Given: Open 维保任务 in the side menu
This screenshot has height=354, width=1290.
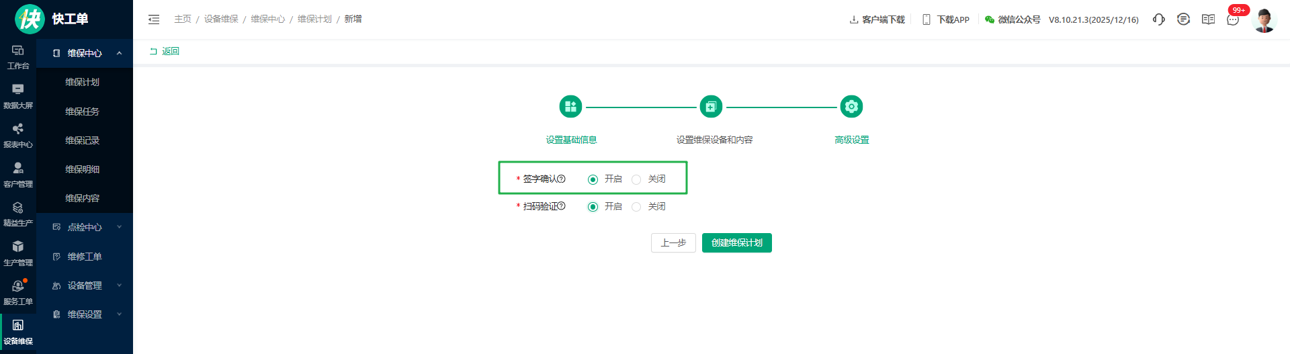Looking at the screenshot, I should 82,112.
